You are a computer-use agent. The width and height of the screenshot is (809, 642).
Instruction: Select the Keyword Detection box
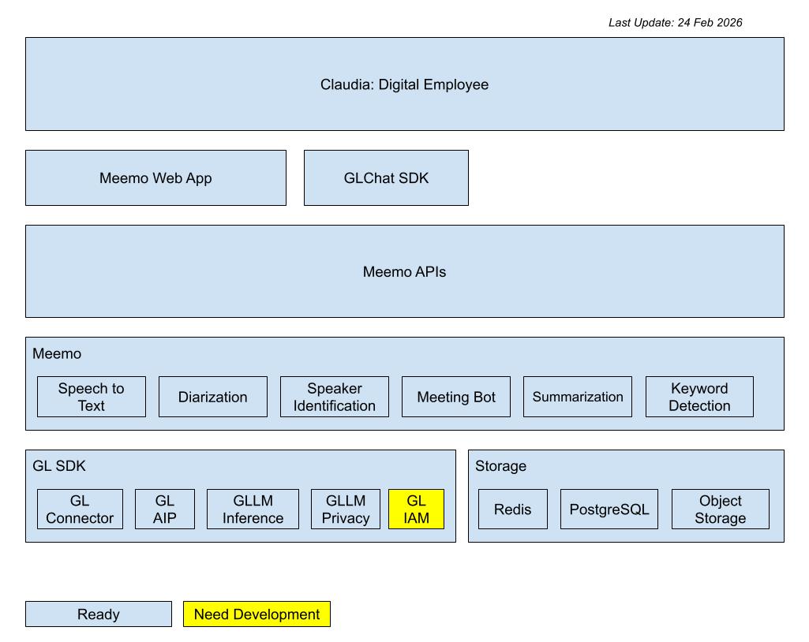pos(699,397)
